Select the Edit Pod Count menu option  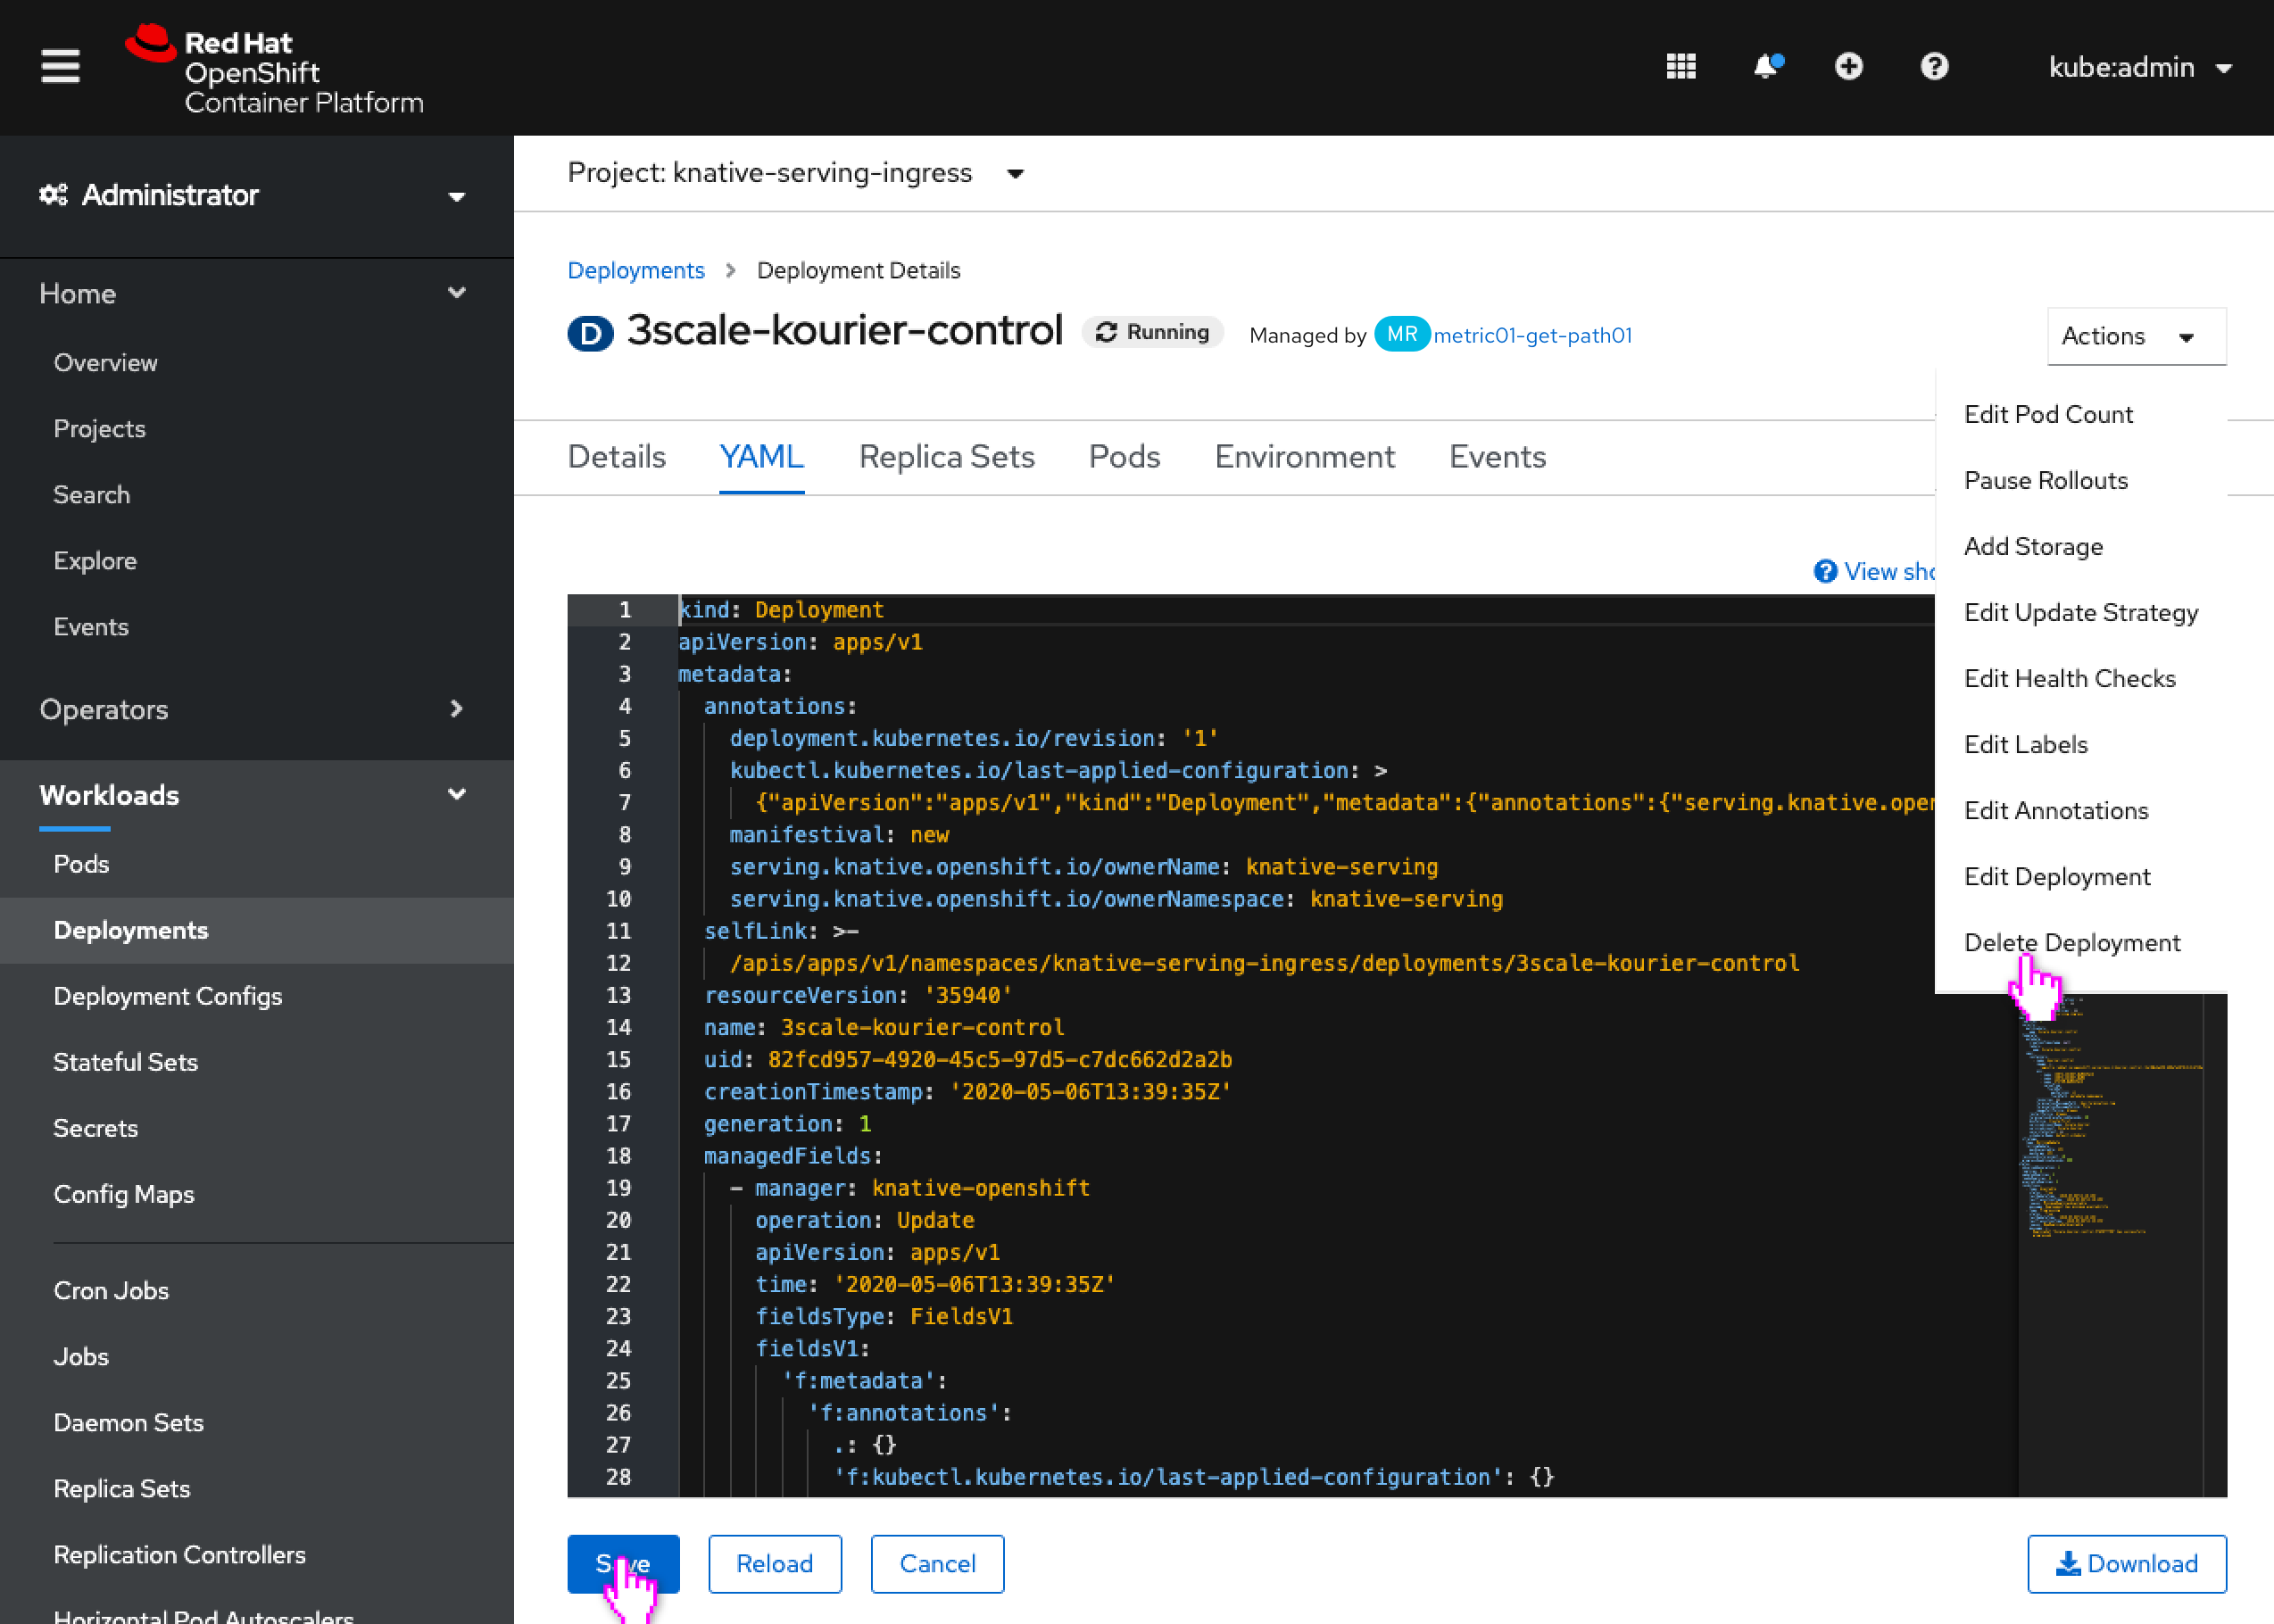[2049, 413]
